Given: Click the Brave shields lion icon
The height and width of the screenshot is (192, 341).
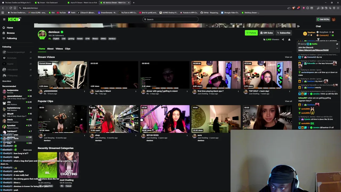Looking at the screenshot, I should pos(293,8).
